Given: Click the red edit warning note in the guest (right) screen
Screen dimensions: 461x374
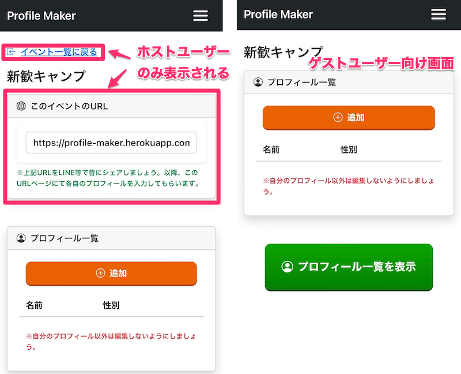Looking at the screenshot, I should point(349,186).
